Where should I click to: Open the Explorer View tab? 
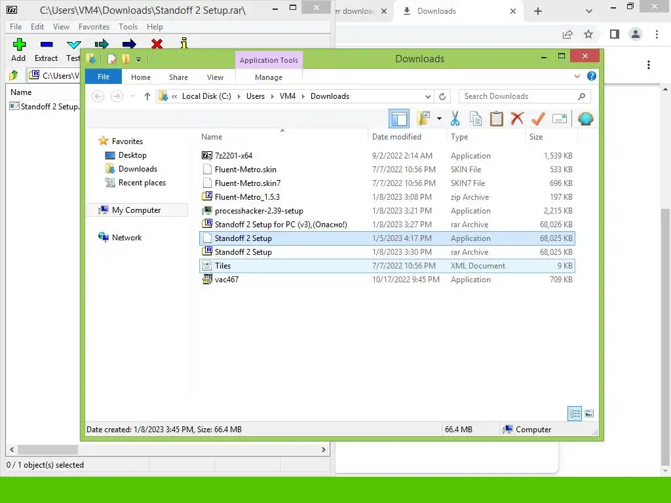215,77
